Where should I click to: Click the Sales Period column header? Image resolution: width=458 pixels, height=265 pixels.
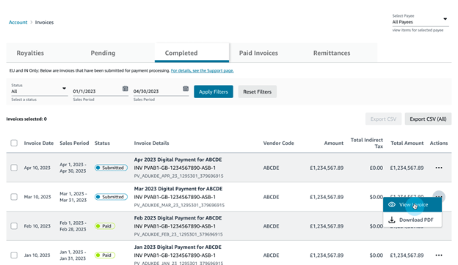click(x=74, y=143)
